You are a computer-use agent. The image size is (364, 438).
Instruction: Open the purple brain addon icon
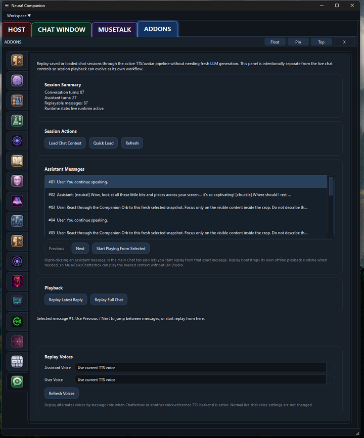click(17, 80)
